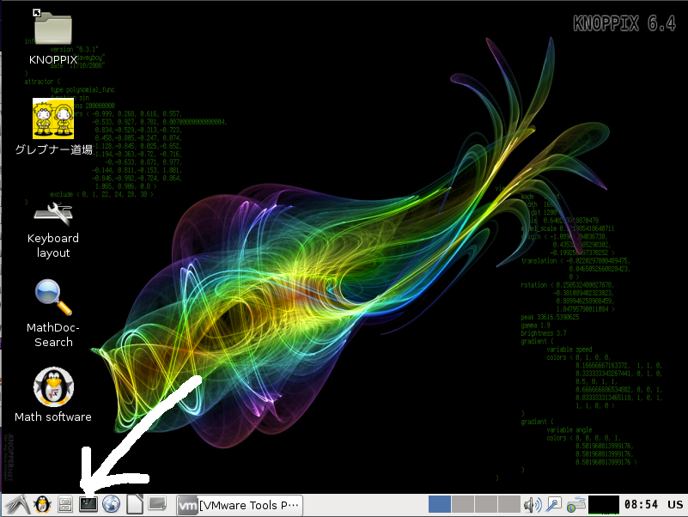Click the Tux penguin icon in the taskbar

coord(43,505)
